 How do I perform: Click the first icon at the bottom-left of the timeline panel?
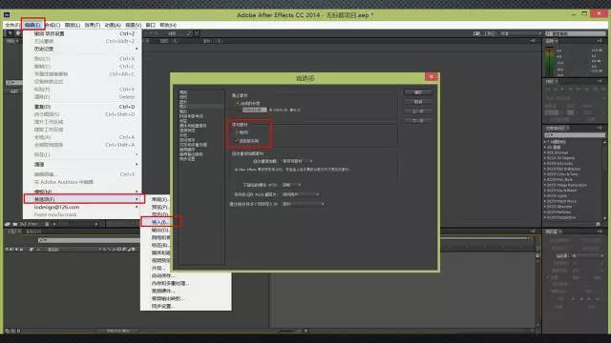click(7, 331)
